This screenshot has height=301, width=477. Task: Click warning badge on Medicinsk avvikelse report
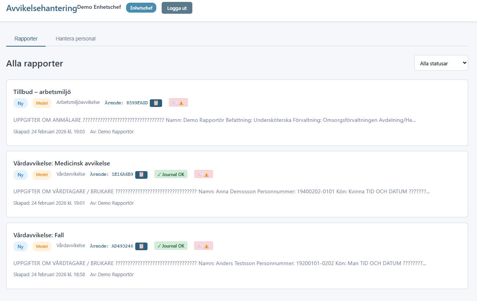tap(203, 174)
